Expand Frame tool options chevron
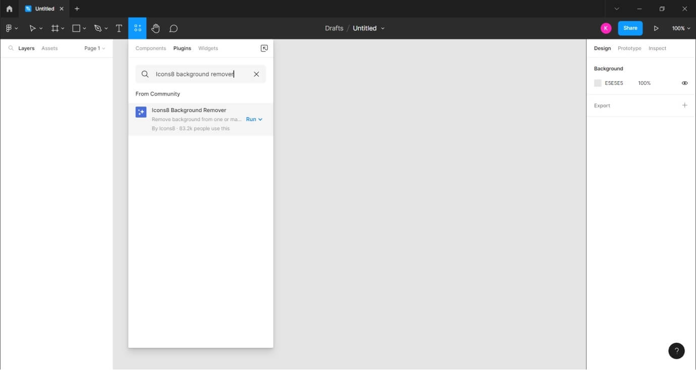The width and height of the screenshot is (696, 370). [63, 29]
